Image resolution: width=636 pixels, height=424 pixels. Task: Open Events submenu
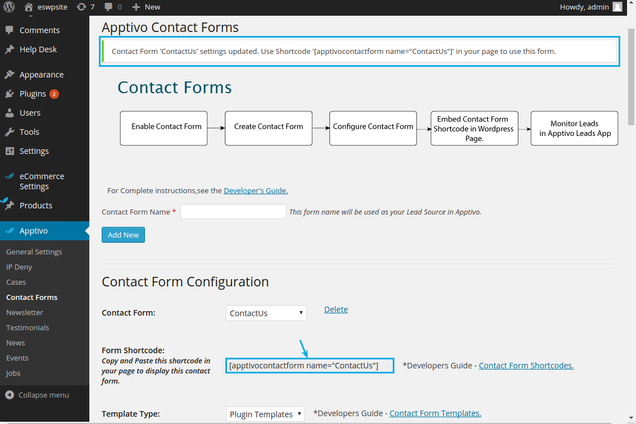coord(17,358)
